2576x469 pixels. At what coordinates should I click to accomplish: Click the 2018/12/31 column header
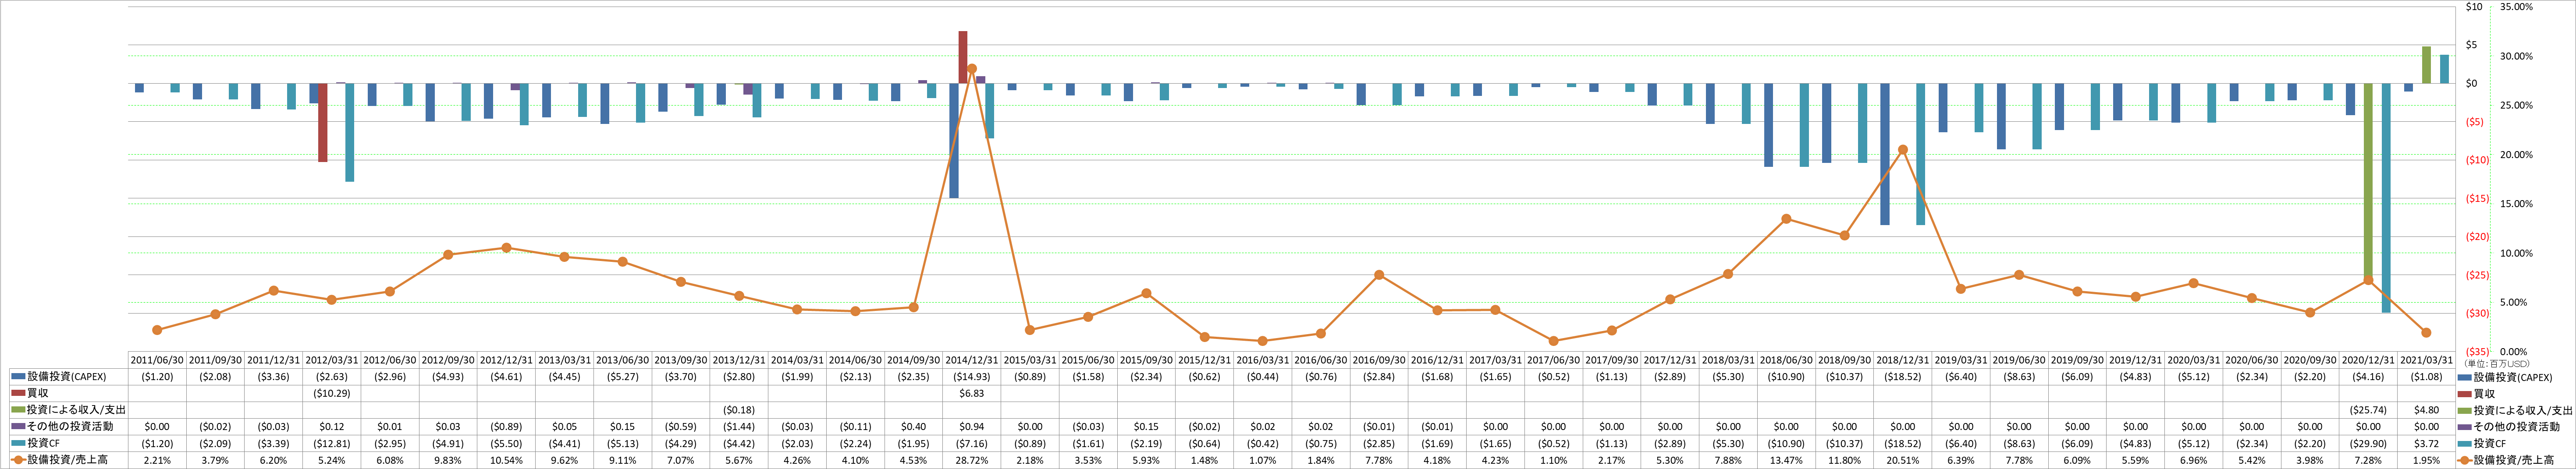(1903, 360)
